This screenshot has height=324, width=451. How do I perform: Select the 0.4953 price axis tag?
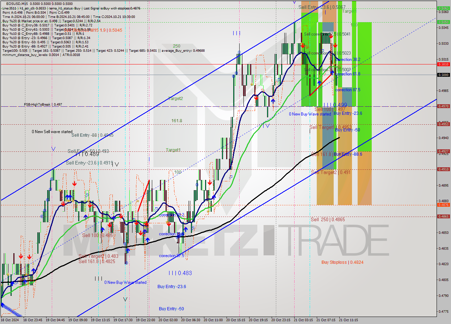coord(443,124)
